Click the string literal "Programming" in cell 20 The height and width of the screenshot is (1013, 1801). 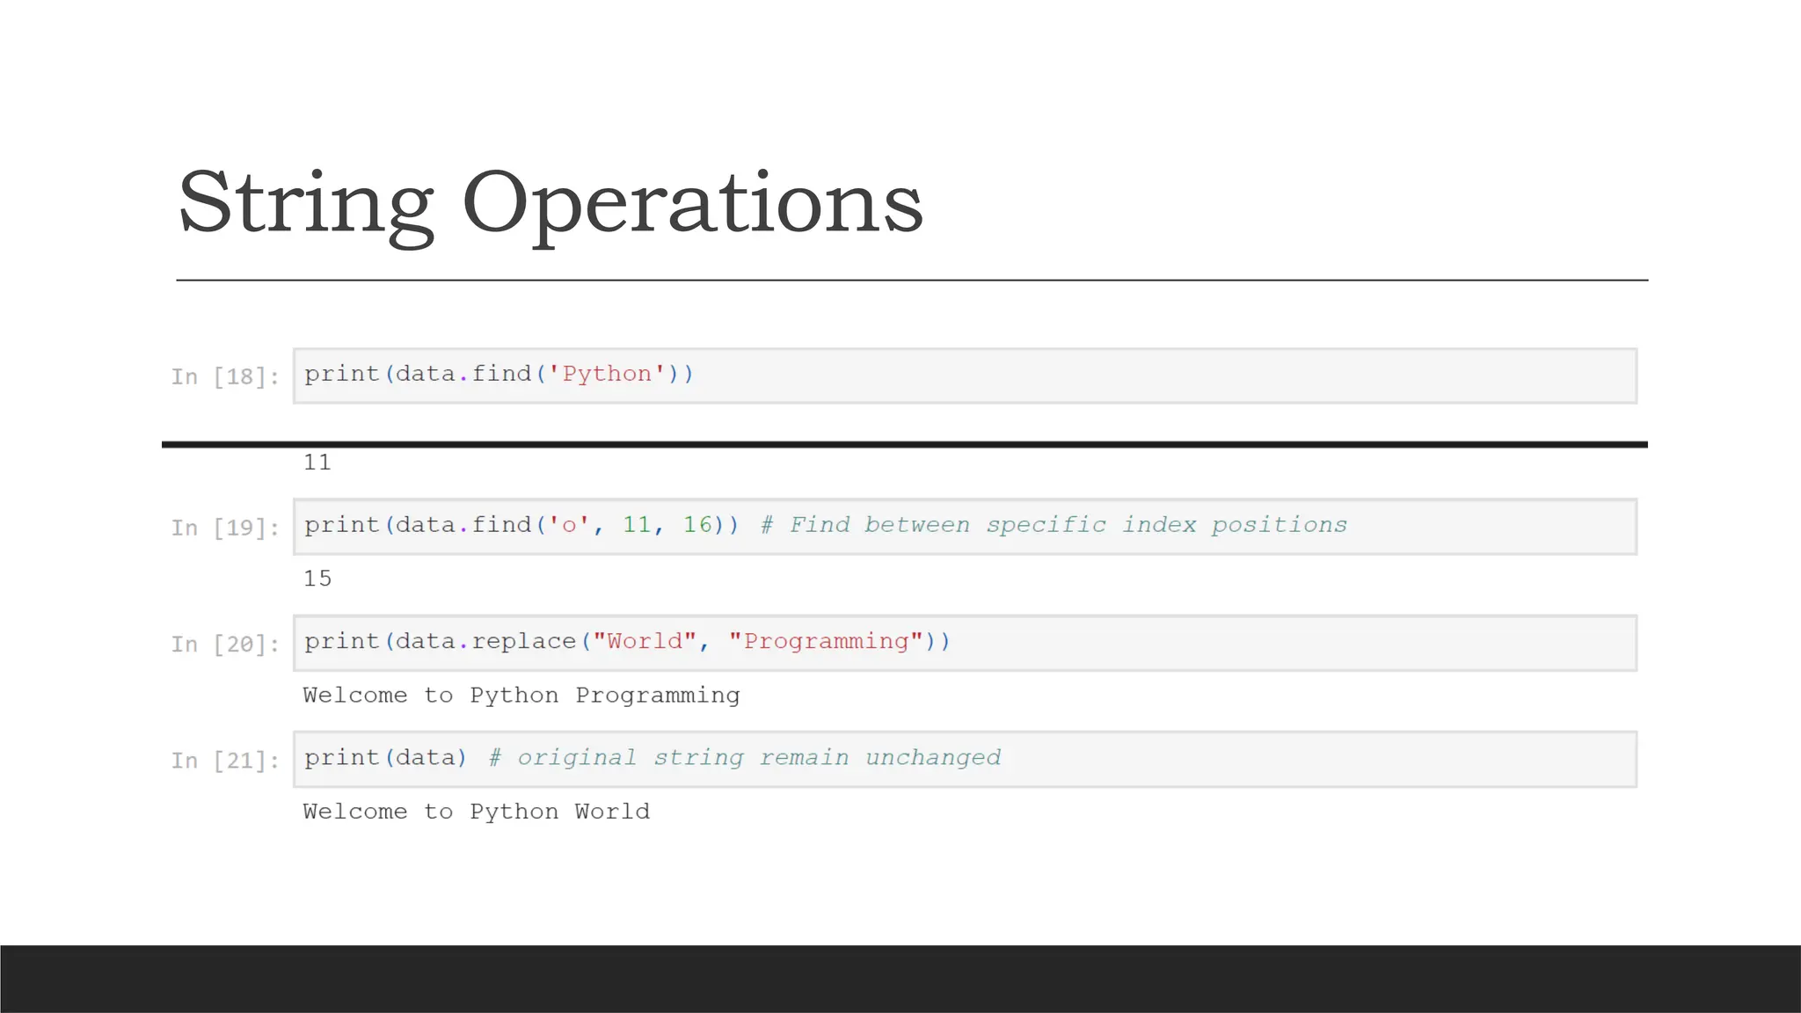tap(826, 641)
